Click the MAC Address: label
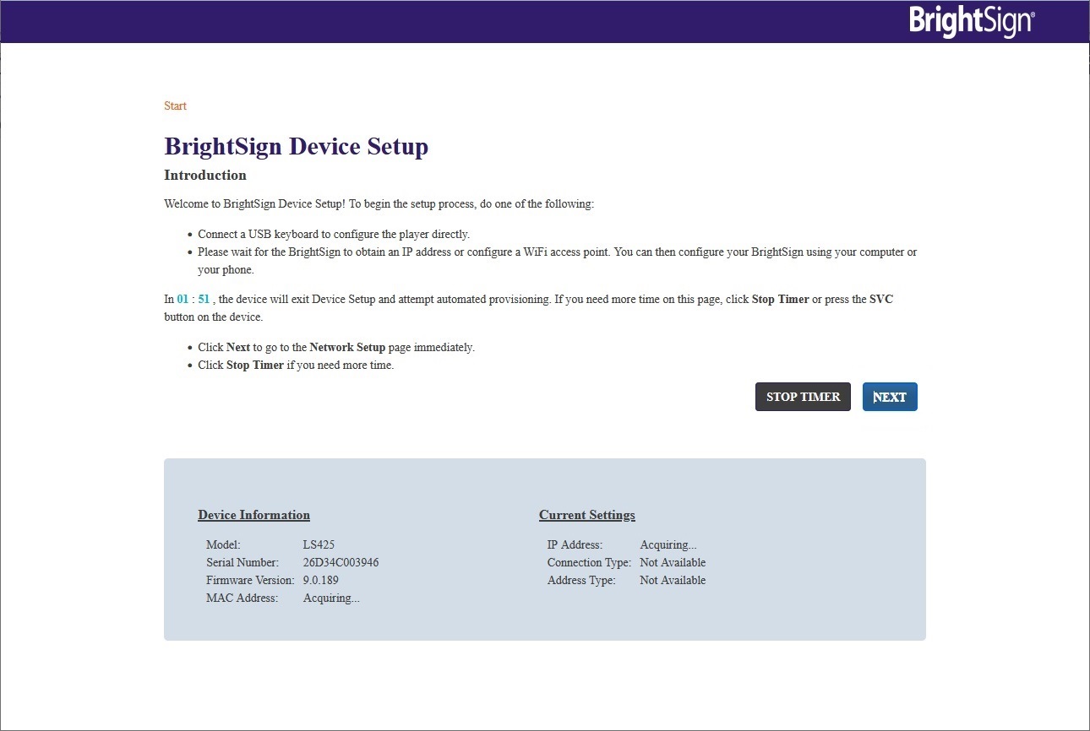Image resolution: width=1090 pixels, height=731 pixels. [x=242, y=598]
